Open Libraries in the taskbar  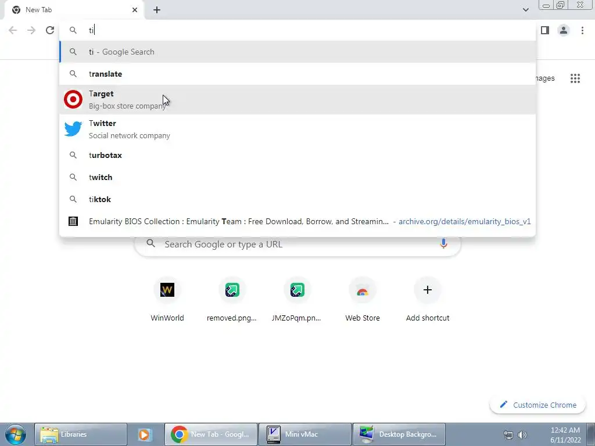[x=81, y=434]
